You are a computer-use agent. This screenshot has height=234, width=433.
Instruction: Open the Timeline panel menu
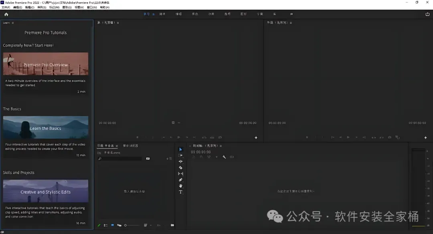[x=221, y=146]
